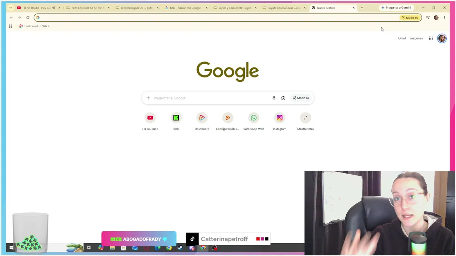Open the Chrome three-dot menu
456x256 pixels.
pyautogui.click(x=444, y=17)
